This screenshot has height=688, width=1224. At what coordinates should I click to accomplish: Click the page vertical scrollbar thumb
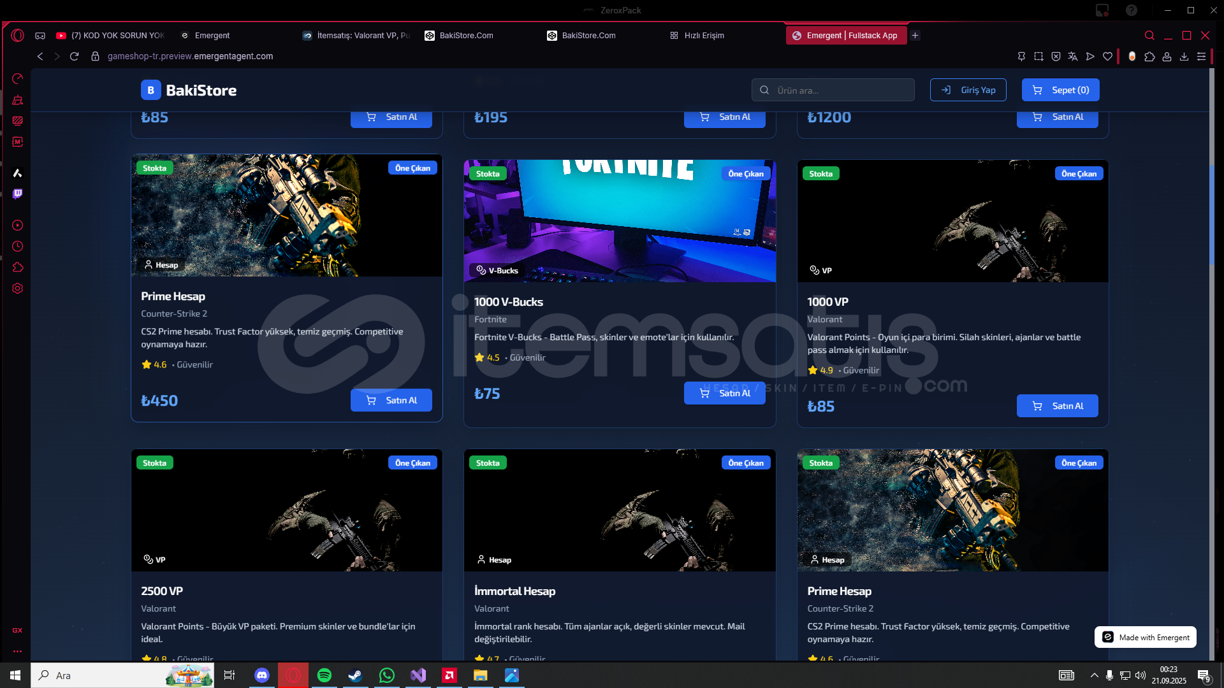pyautogui.click(x=1211, y=217)
